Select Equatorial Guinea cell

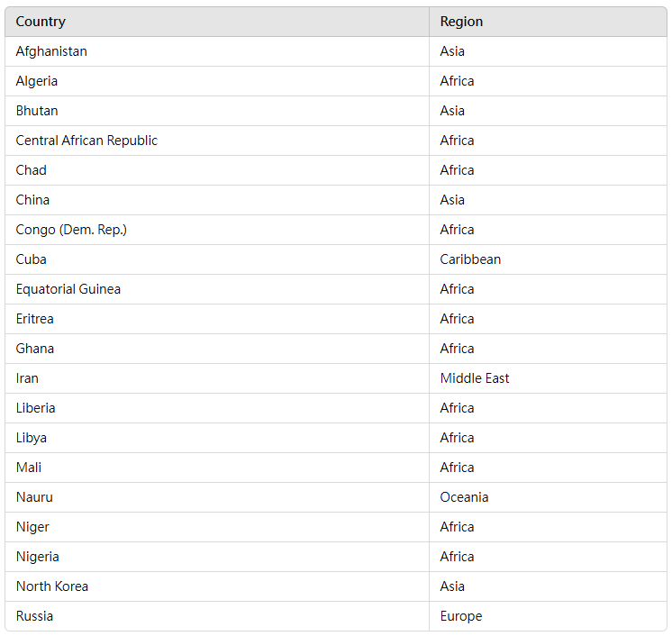click(68, 289)
